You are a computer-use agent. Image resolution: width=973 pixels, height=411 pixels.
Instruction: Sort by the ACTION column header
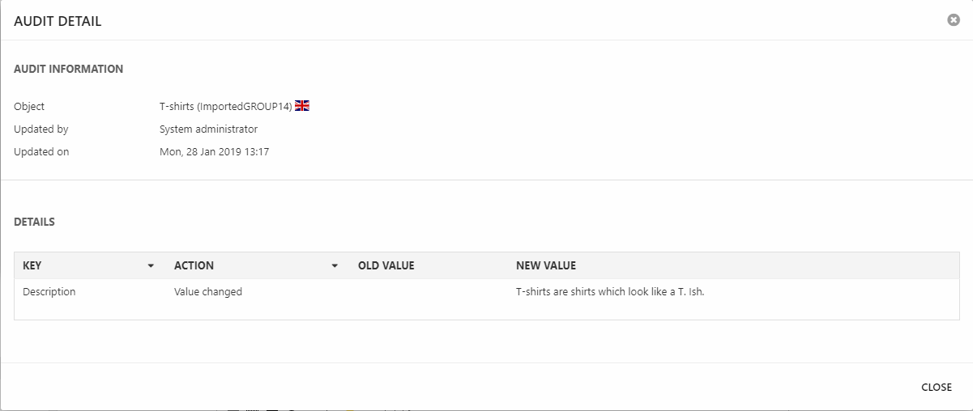[x=194, y=265]
